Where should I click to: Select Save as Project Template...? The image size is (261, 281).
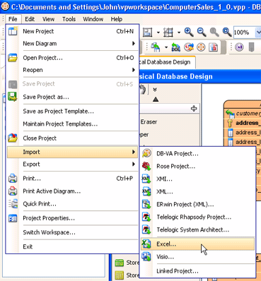coord(73,111)
